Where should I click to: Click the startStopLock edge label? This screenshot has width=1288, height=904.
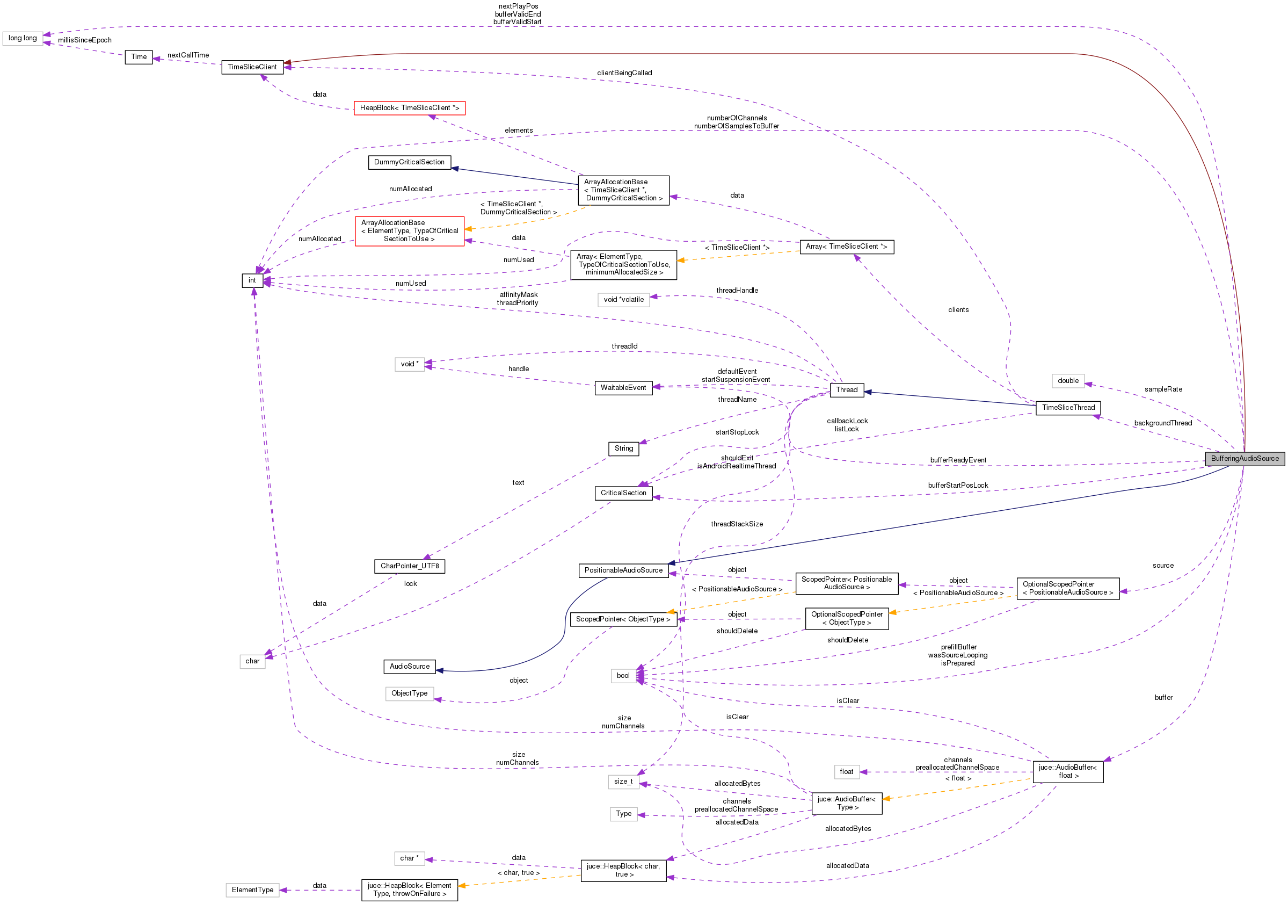pos(737,432)
